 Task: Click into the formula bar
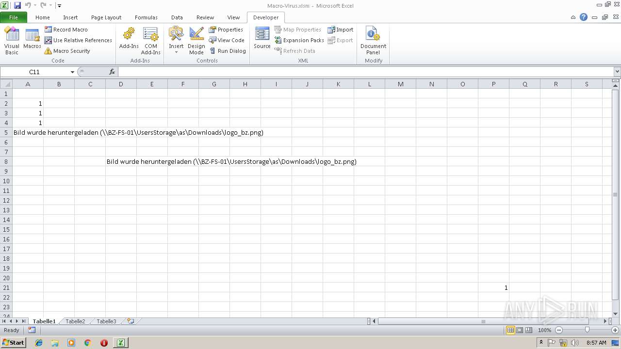[366, 72]
